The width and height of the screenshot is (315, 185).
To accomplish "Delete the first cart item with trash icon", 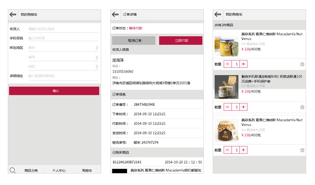I will 302,64.
